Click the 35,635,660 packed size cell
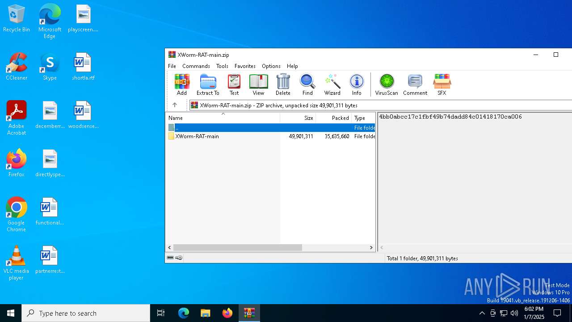This screenshot has height=322, width=572. tap(337, 136)
